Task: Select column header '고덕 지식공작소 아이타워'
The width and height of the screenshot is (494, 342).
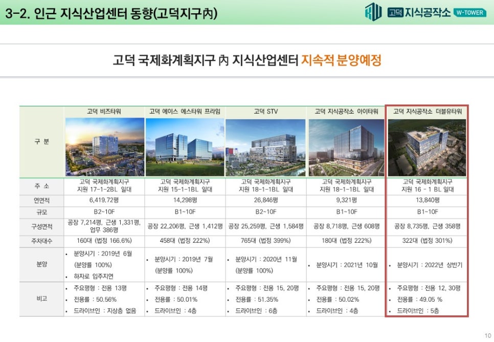Action: click(x=346, y=111)
